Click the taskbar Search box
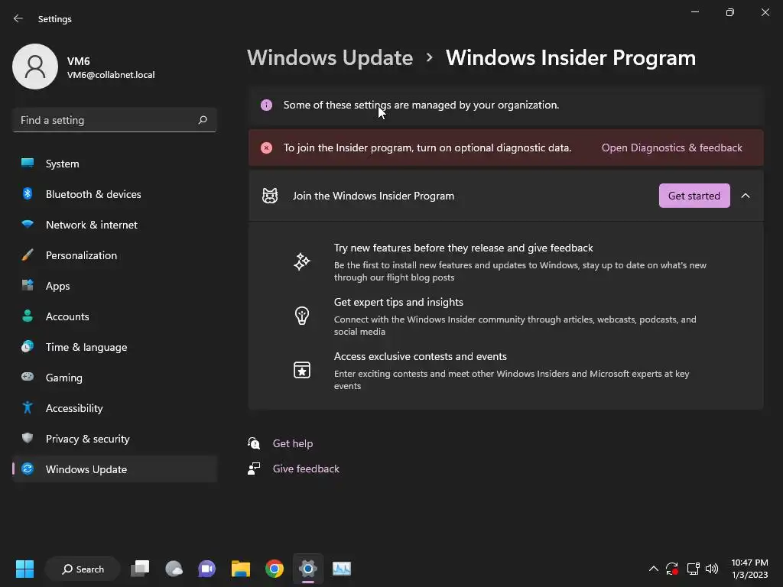This screenshot has width=783, height=587. click(83, 569)
